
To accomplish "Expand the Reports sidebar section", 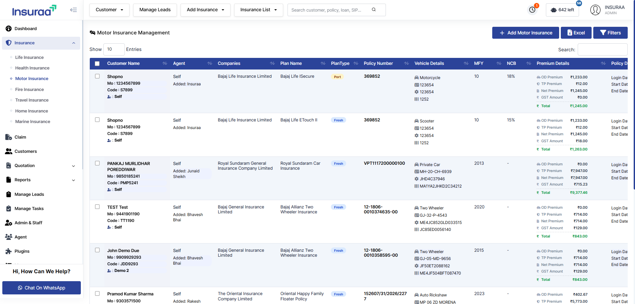I will [x=74, y=180].
